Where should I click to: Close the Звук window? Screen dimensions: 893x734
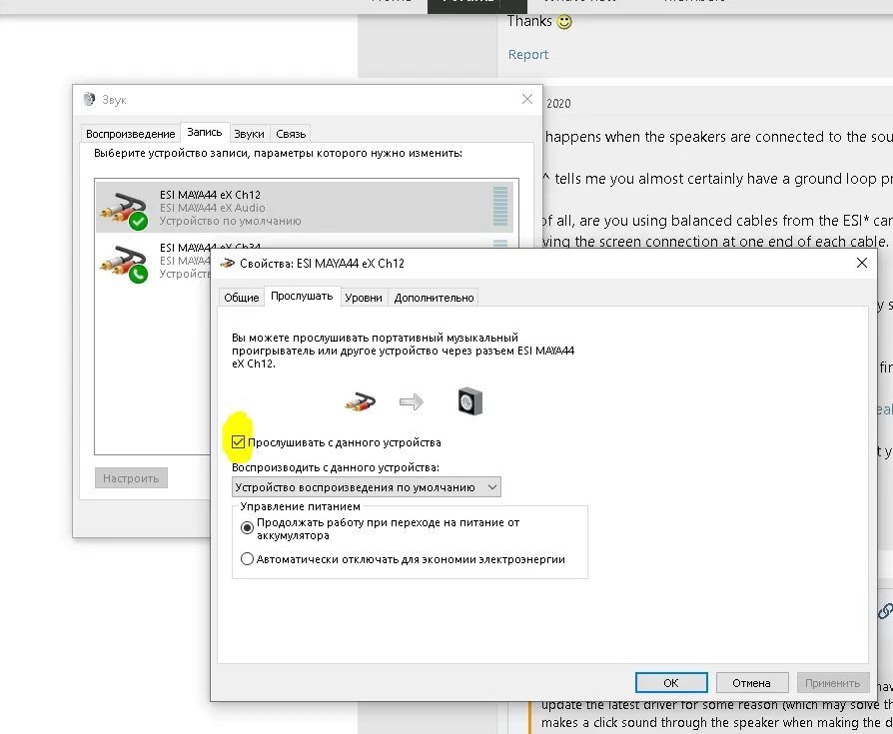point(527,99)
